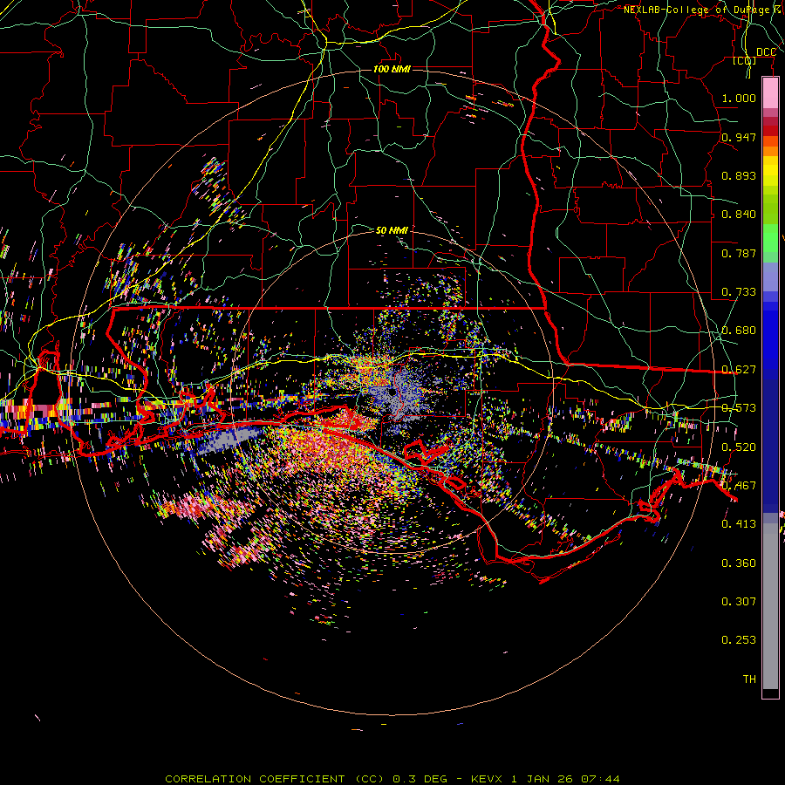
Task: Click the 0.307 legend value
Action: pos(739,602)
